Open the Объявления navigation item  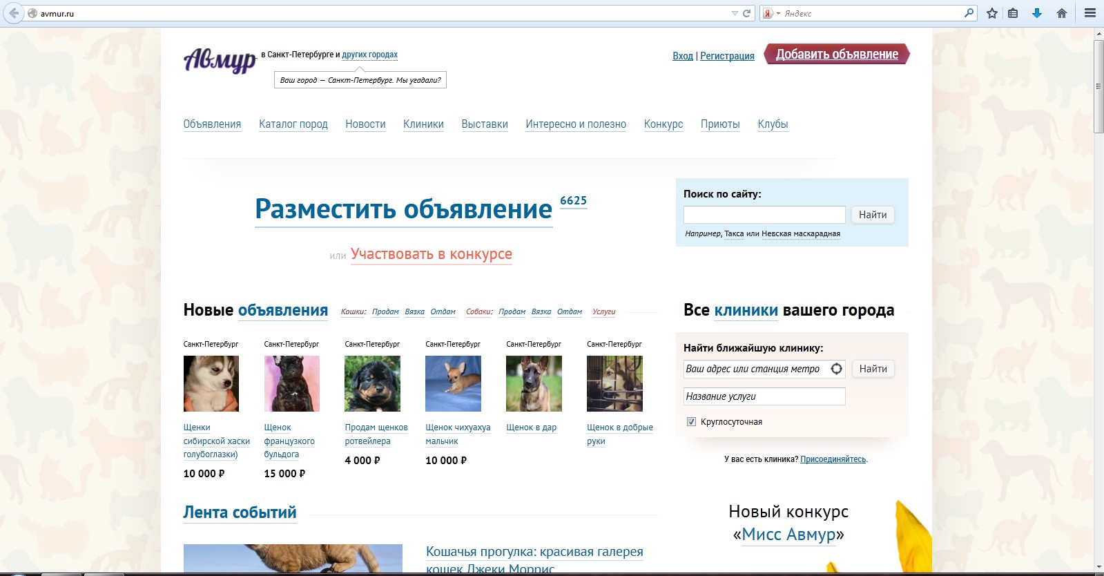[212, 124]
